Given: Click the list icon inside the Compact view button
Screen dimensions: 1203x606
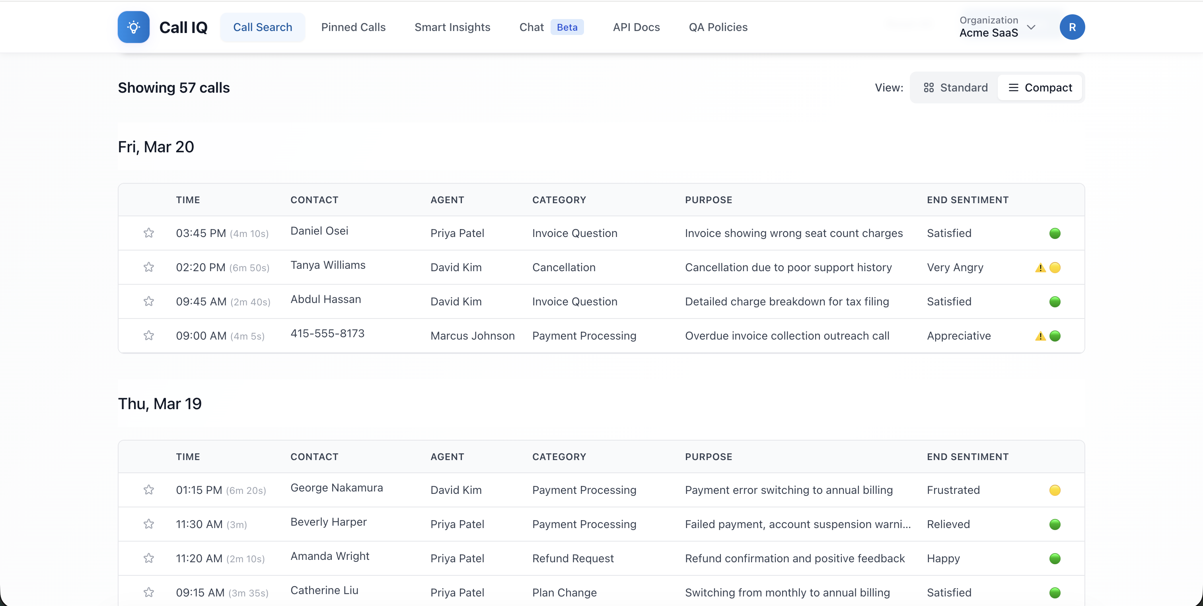Looking at the screenshot, I should 1012,87.
